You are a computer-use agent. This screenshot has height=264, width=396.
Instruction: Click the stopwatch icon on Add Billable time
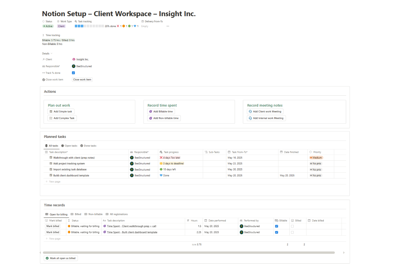click(150, 112)
